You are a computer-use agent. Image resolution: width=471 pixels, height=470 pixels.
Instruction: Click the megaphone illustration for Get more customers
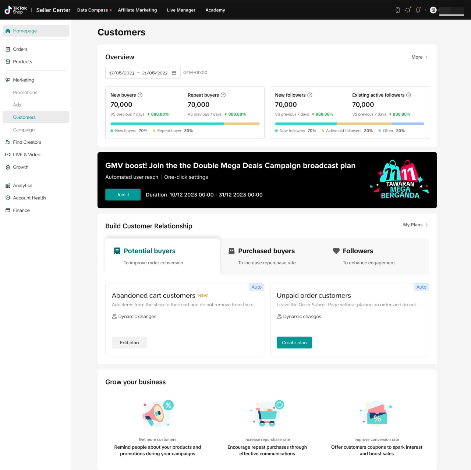158,414
